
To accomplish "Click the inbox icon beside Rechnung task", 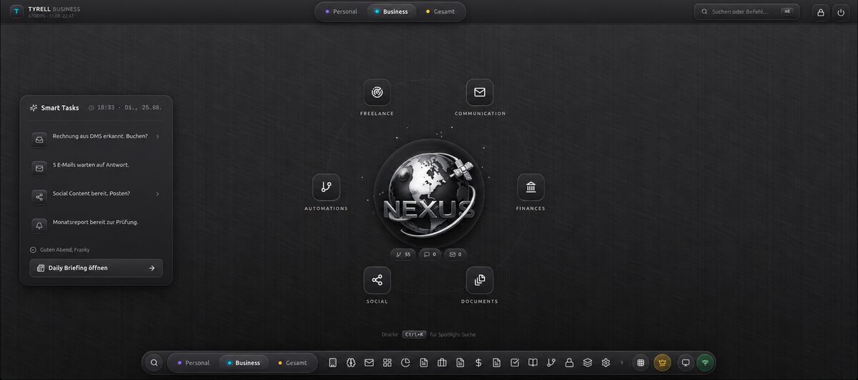I will pos(39,139).
